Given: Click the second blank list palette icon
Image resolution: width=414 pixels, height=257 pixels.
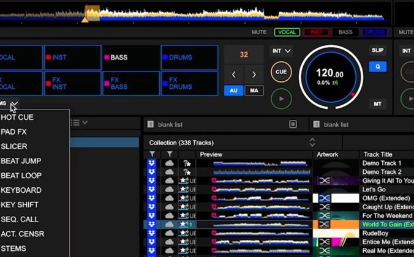Looking at the screenshot, I should pyautogui.click(x=316, y=124).
